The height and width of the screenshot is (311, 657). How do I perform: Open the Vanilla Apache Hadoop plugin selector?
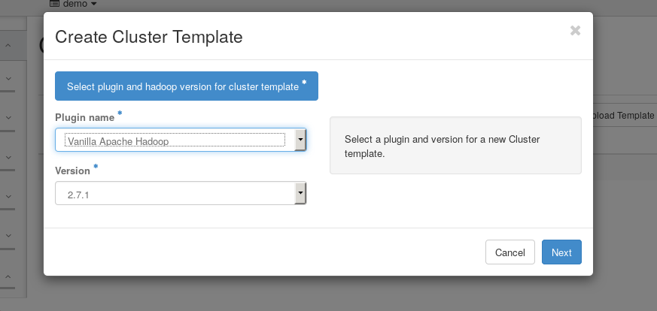coord(175,140)
